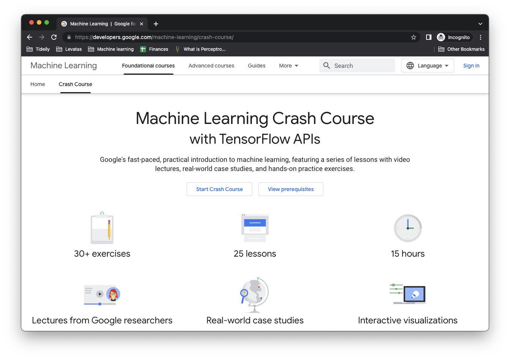
Task: Expand the tab search chevron
Action: (480, 24)
